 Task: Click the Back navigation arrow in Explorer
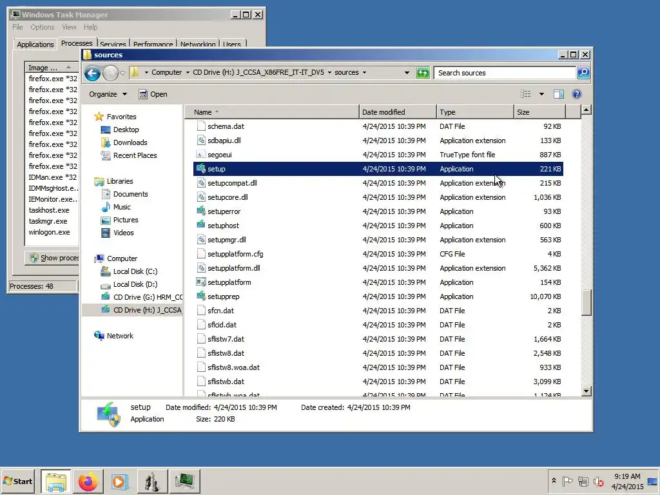tap(92, 73)
